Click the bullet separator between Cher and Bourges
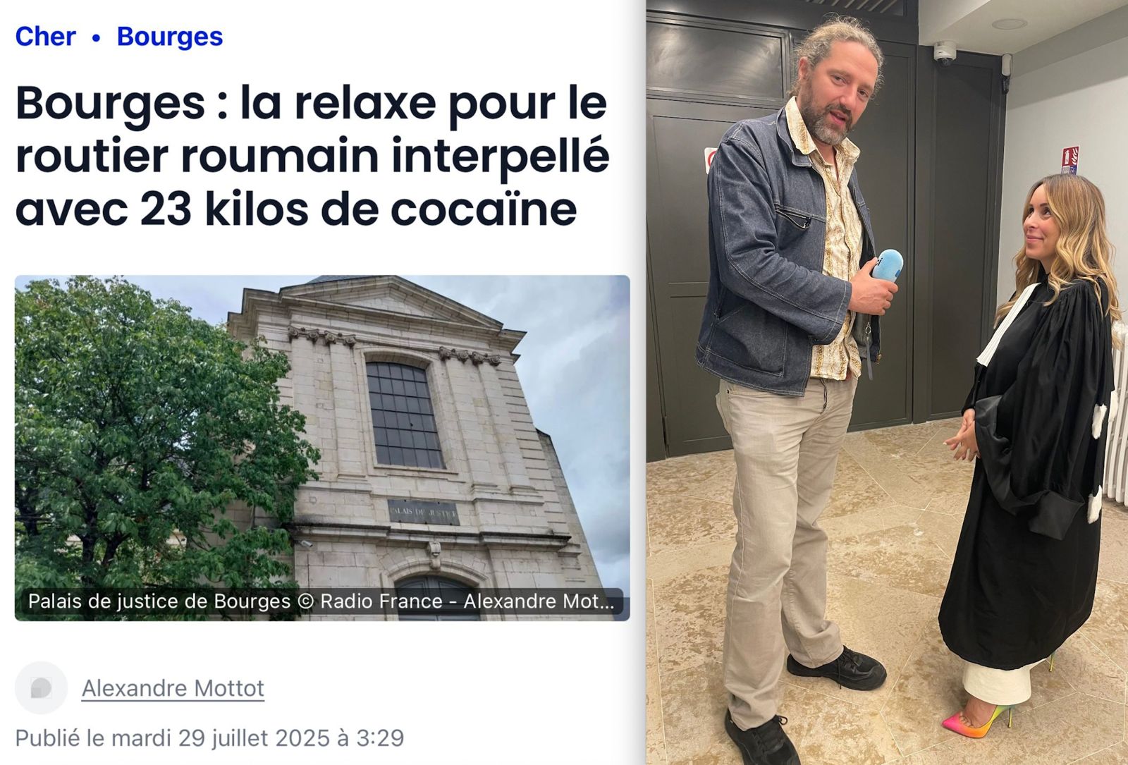Screen dimensions: 1128x765 point(97,38)
